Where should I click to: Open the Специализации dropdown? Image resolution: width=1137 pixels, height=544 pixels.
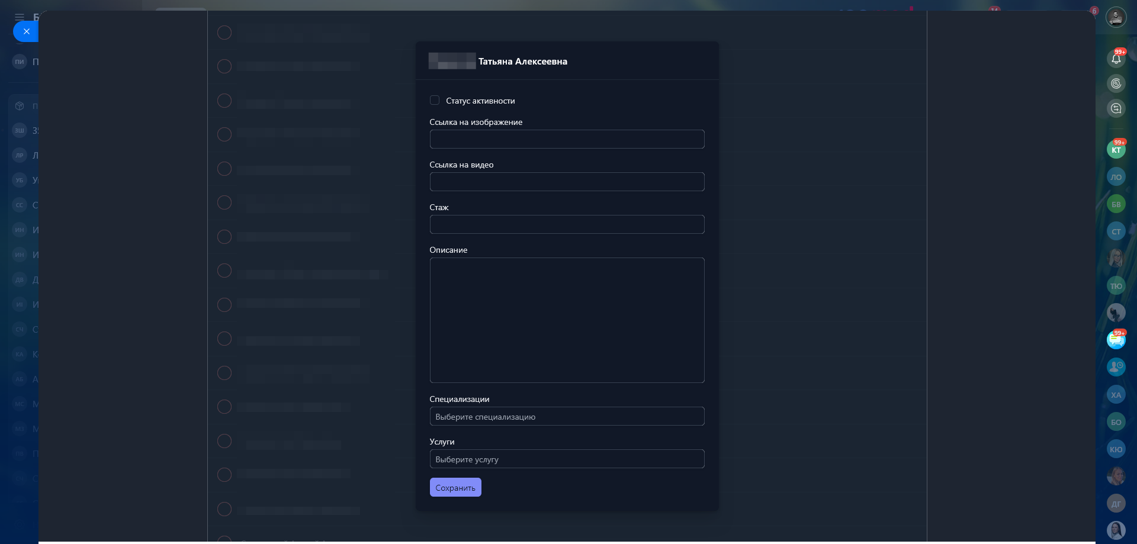tap(567, 416)
